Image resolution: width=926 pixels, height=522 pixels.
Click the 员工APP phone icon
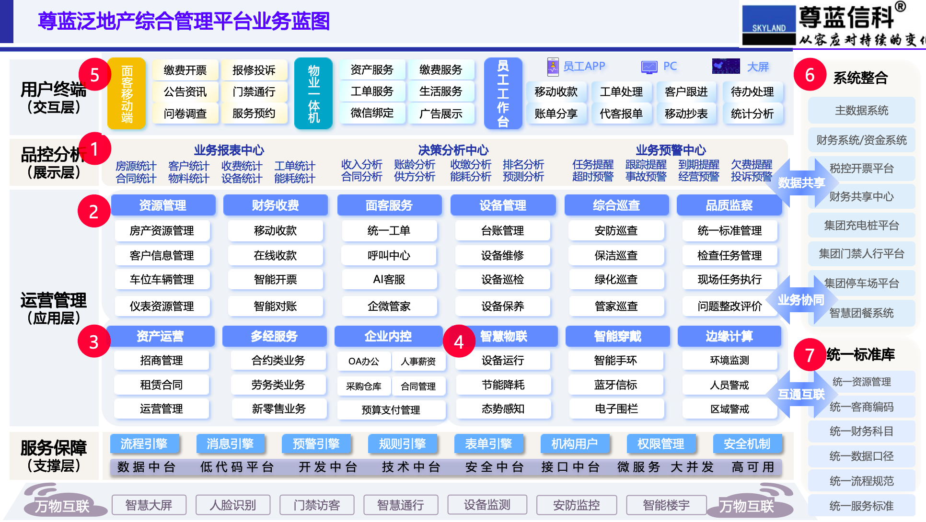[553, 67]
